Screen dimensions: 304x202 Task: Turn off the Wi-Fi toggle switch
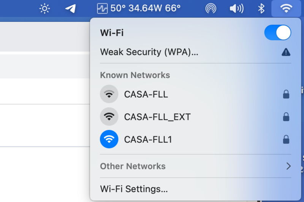[x=277, y=33]
